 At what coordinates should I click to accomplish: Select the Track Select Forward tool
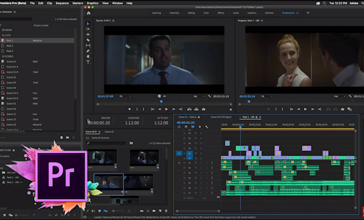tap(88, 29)
